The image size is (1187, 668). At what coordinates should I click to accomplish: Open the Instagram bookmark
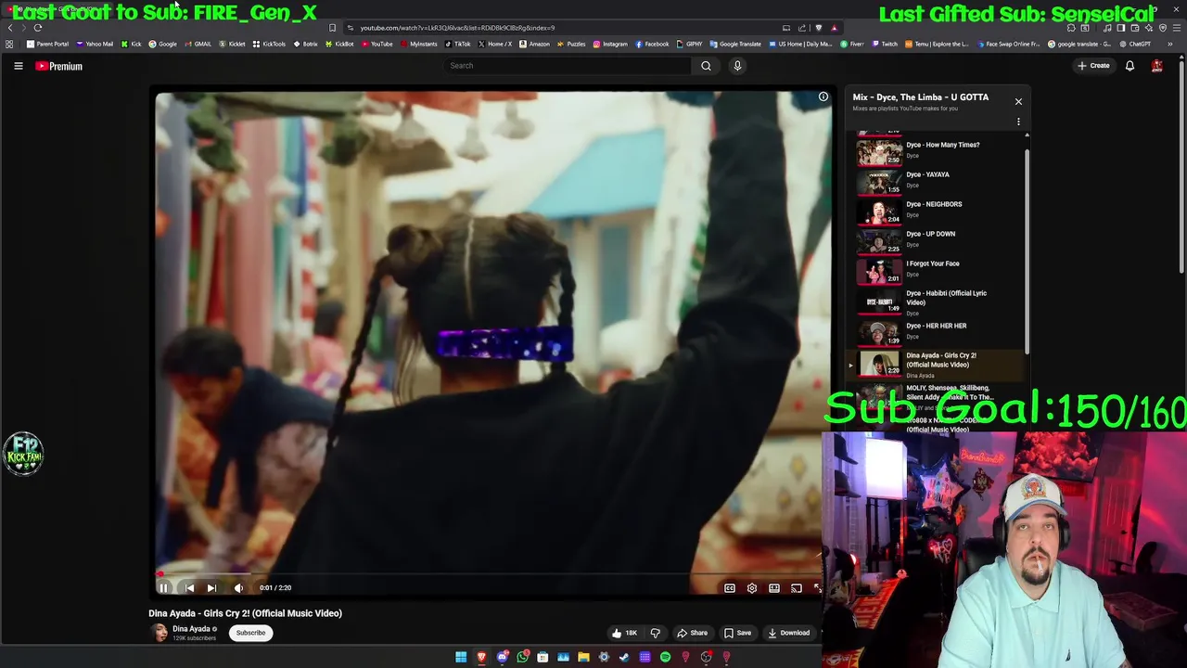tap(610, 44)
